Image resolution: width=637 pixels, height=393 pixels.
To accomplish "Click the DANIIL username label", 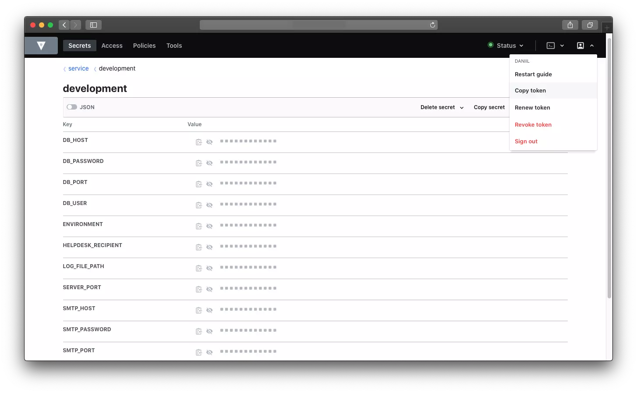I will coord(522,61).
